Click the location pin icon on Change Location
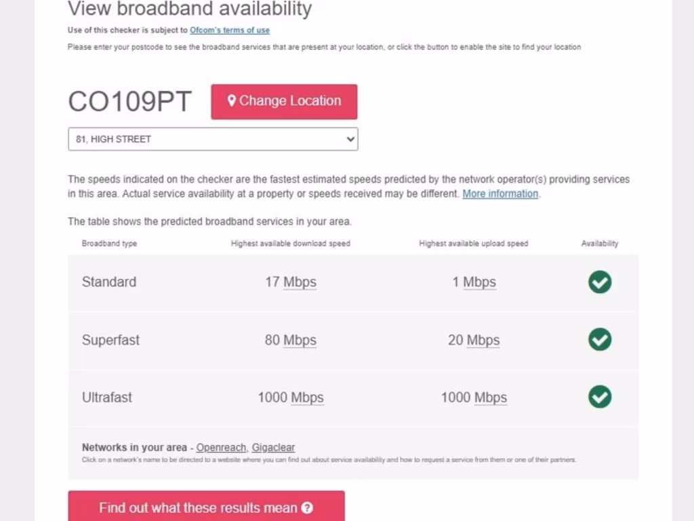This screenshot has height=521, width=694. point(232,101)
